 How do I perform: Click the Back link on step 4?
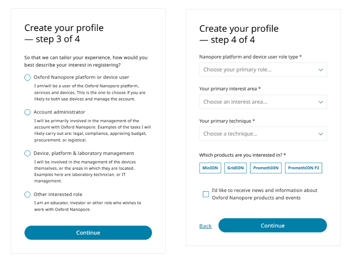coord(205,226)
